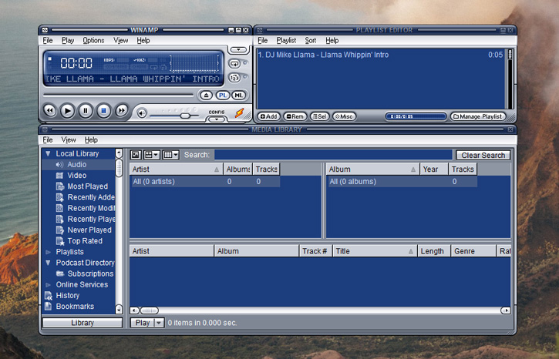Click the Clear Search button

[483, 155]
